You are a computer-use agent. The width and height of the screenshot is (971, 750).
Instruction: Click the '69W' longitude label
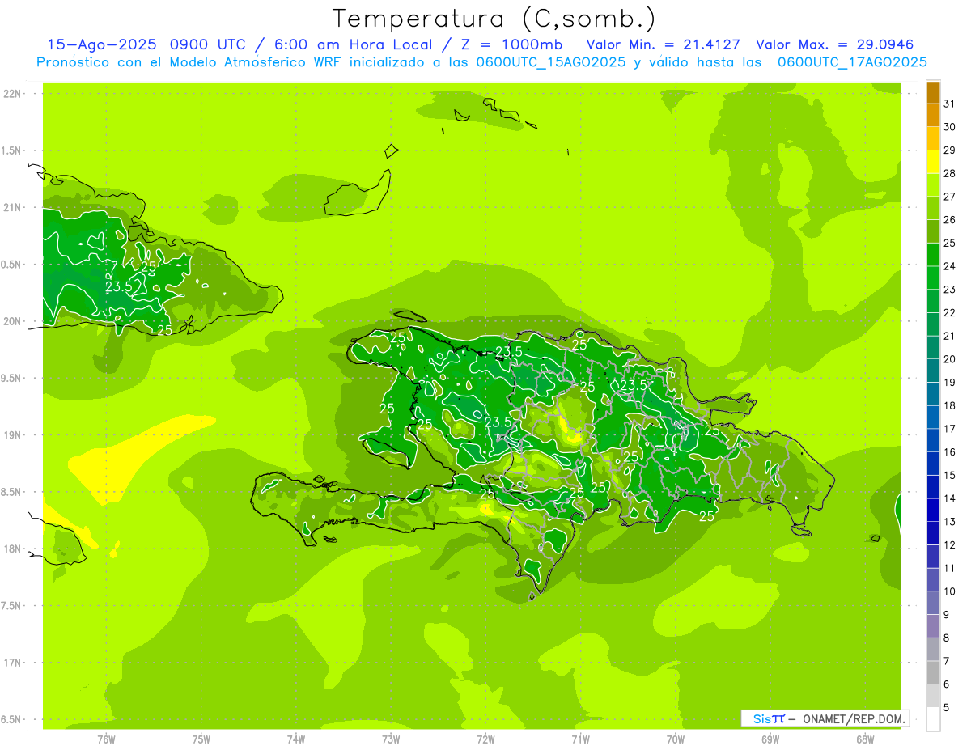coord(770,739)
